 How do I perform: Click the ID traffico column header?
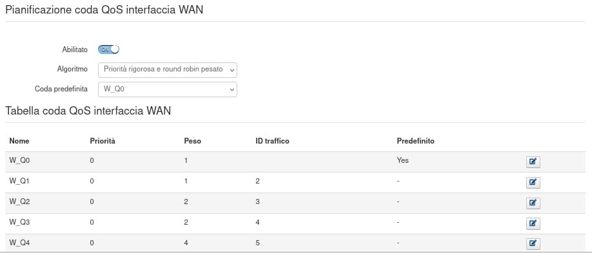[x=272, y=141]
